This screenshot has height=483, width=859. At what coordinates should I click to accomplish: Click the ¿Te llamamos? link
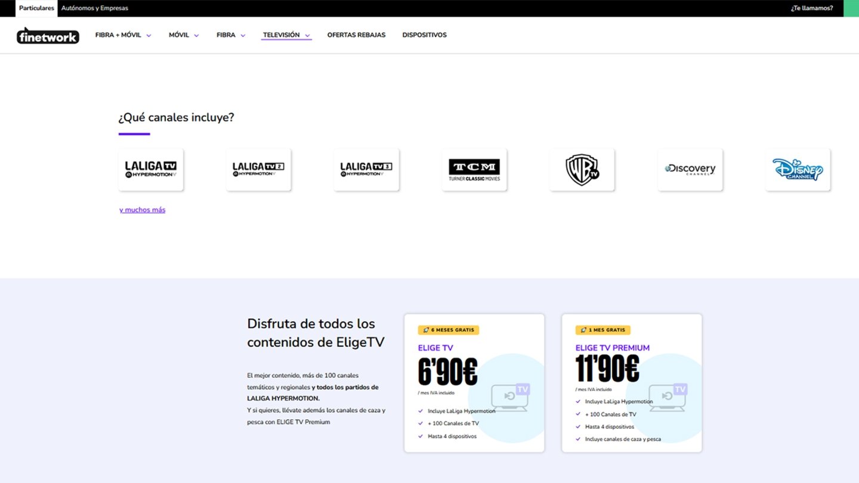click(812, 8)
